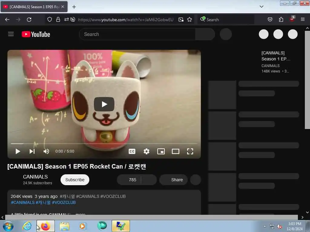Mute the video volume
This screenshot has height=232, width=310.
pyautogui.click(x=46, y=151)
